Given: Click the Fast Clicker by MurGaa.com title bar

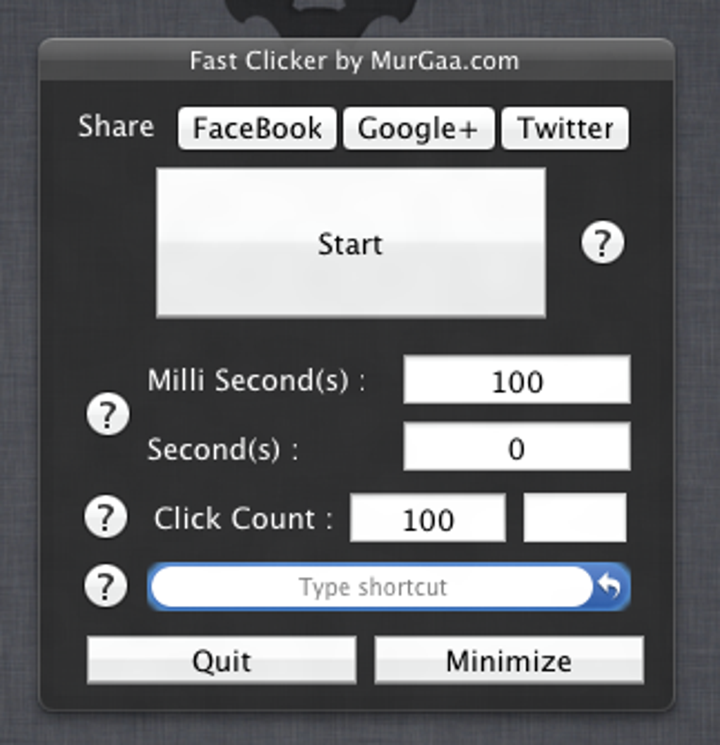Looking at the screenshot, I should point(354,61).
